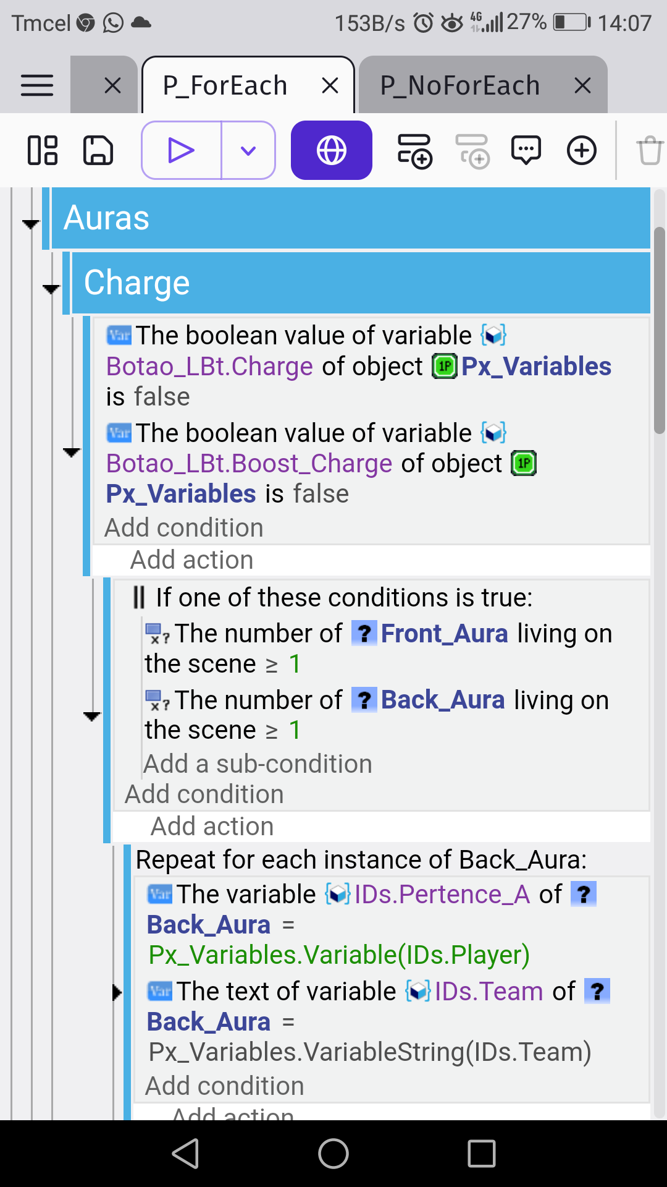Click the circled plus add-other icon
The width and height of the screenshot is (667, 1187).
tap(582, 150)
